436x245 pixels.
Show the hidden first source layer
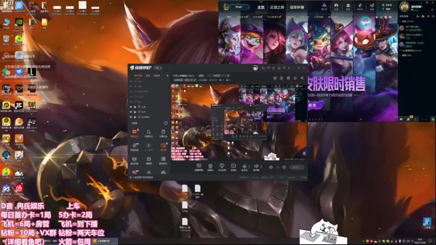131,81
